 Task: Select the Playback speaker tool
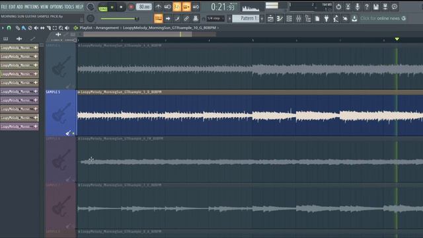click(67, 28)
